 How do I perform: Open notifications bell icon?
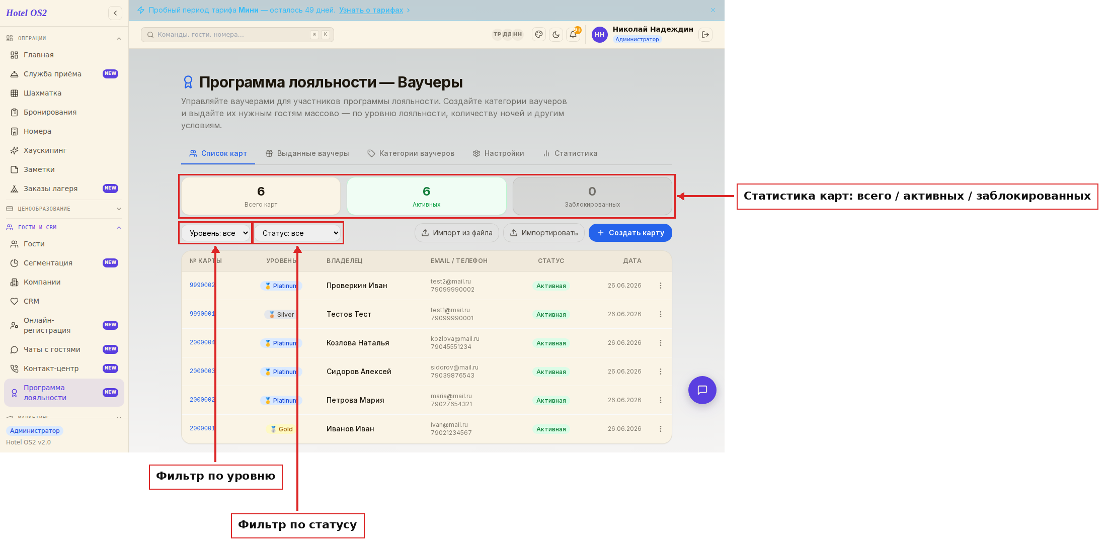(573, 35)
